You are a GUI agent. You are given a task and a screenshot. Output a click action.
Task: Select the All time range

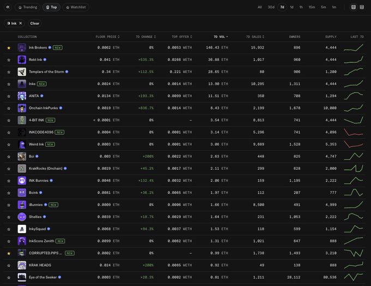[x=260, y=7]
